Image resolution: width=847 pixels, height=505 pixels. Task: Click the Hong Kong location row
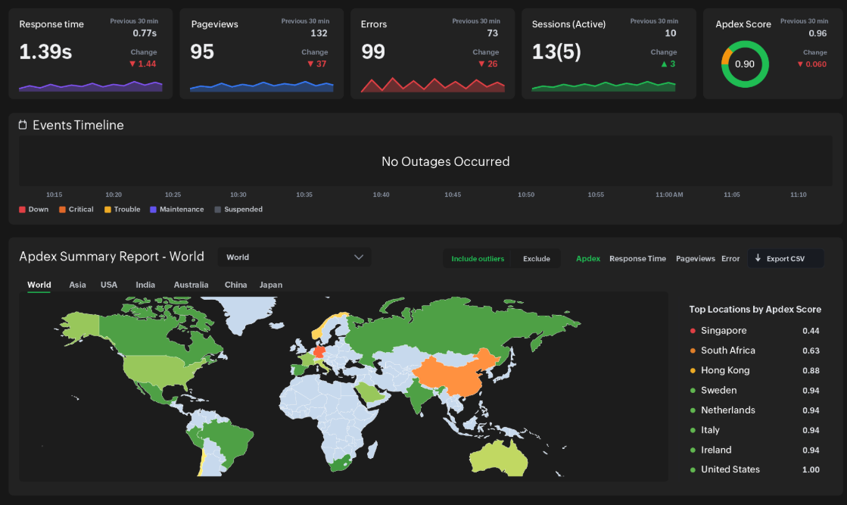(755, 370)
